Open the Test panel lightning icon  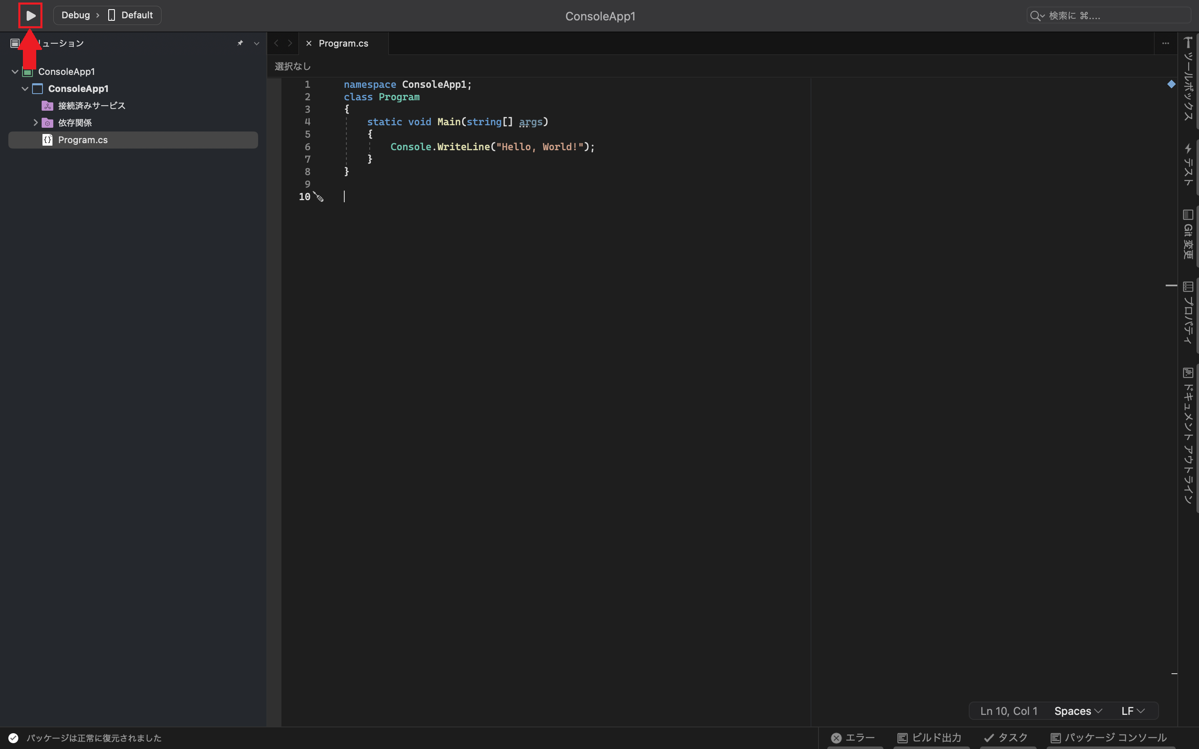tap(1188, 149)
